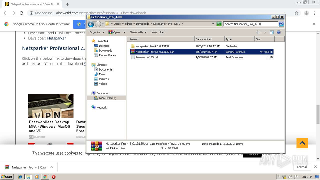This screenshot has height=180, width=320.
Task: Click the Passwordless Desktop MFA ad thumbnail
Action: (x=51, y=106)
